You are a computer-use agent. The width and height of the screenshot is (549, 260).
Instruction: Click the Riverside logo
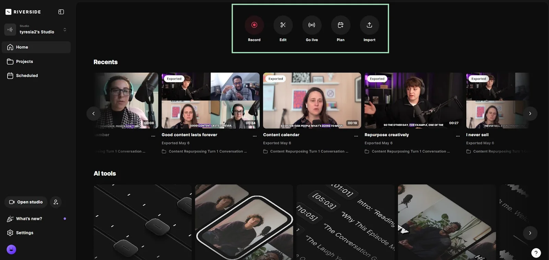(x=23, y=12)
